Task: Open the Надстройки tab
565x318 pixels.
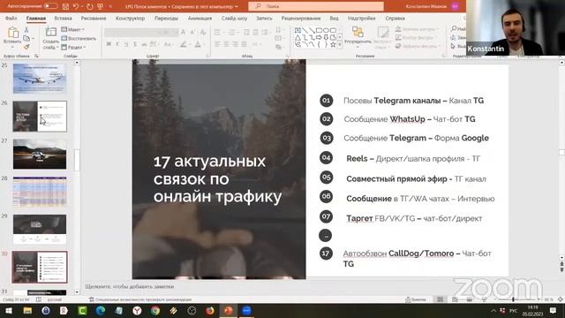Action: tap(361, 18)
